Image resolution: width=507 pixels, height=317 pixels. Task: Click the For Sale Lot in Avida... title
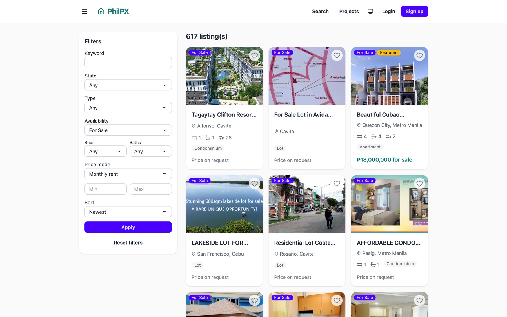tap(303, 115)
